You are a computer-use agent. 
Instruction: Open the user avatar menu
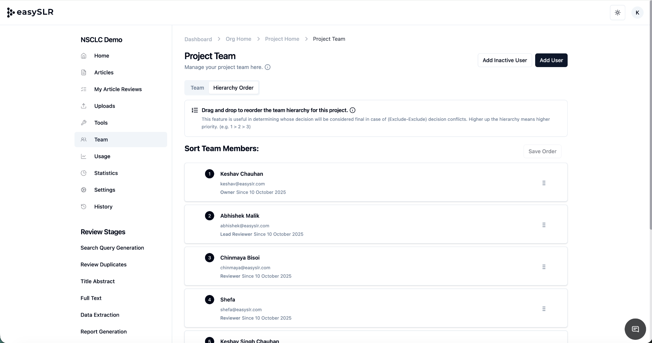pos(637,13)
